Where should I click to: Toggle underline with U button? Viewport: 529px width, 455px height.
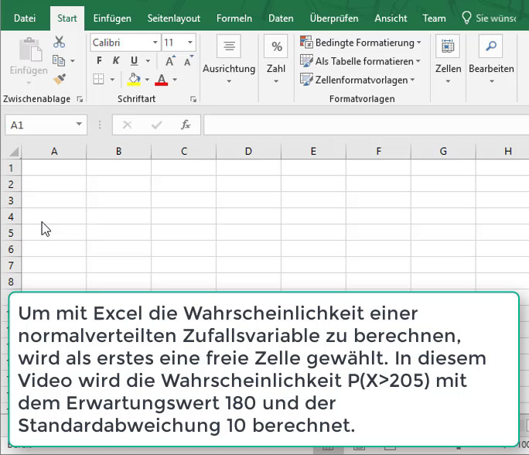pyautogui.click(x=134, y=61)
